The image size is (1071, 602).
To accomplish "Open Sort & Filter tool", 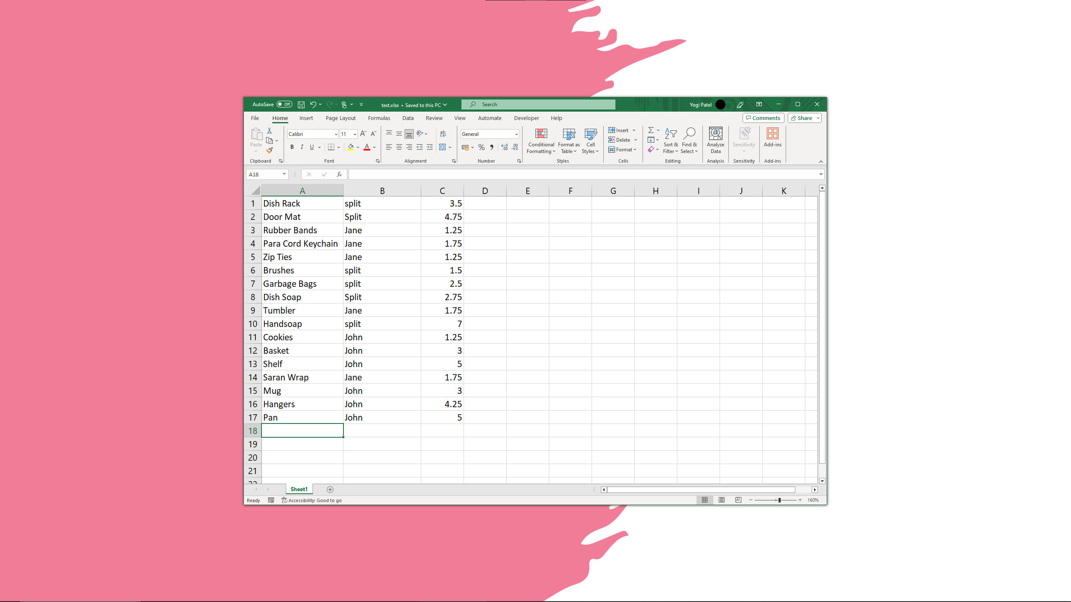I will pos(671,140).
